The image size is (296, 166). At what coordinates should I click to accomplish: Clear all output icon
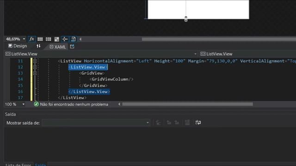pos(187,123)
